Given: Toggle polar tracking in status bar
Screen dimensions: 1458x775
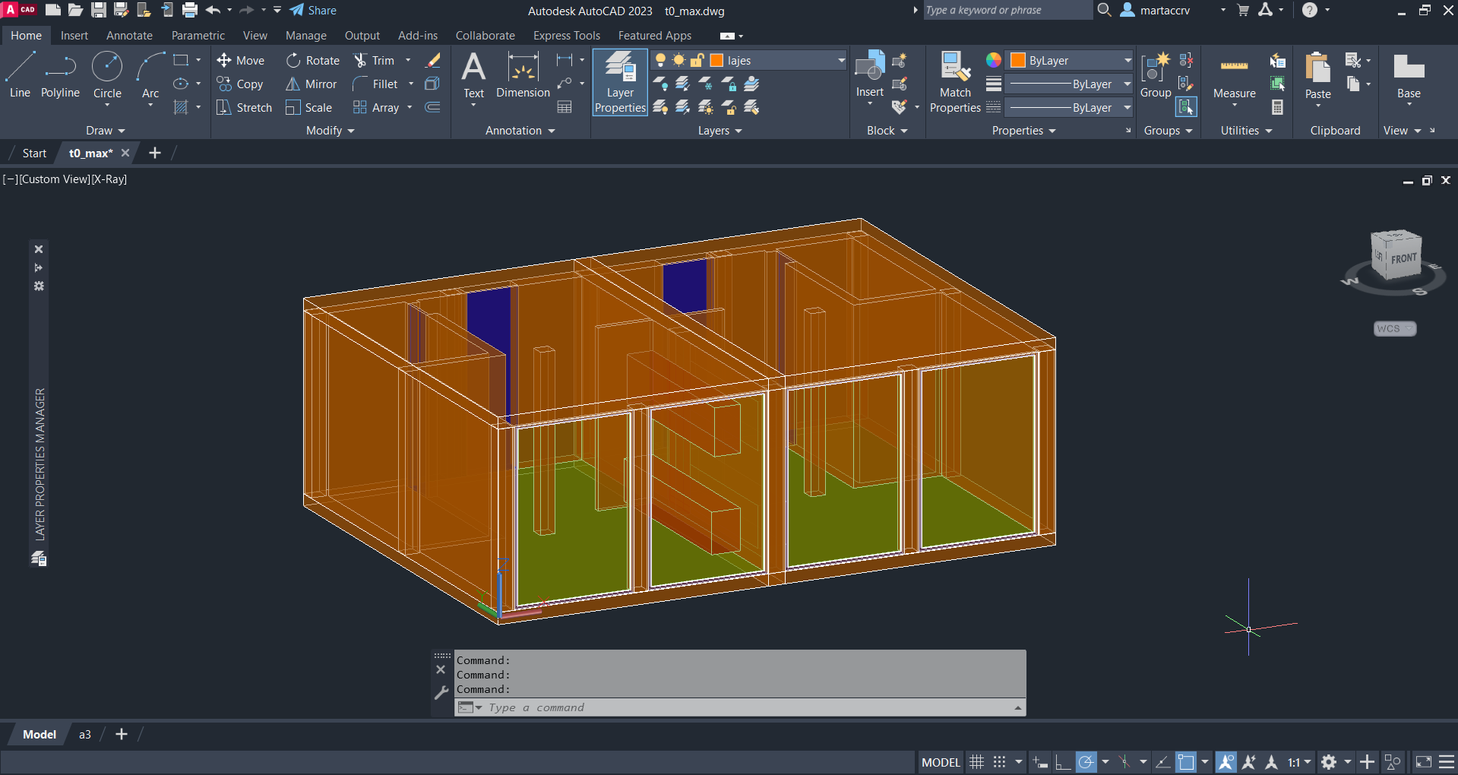Looking at the screenshot, I should point(1086,762).
